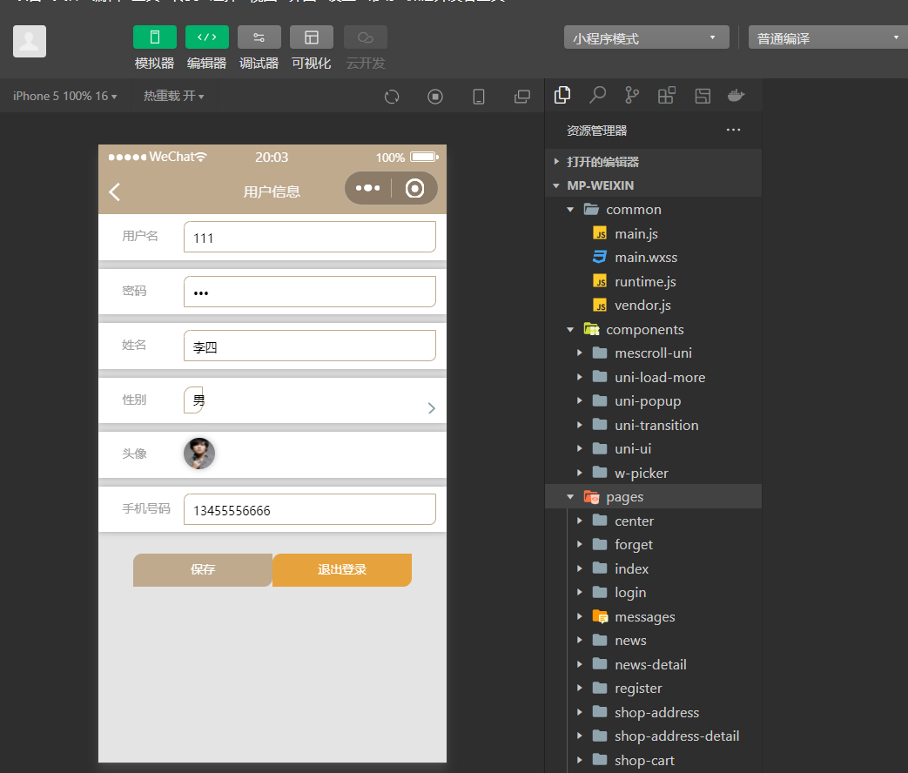Click the 退出登录 logout button
Screen dimensions: 908x773
[x=342, y=570]
